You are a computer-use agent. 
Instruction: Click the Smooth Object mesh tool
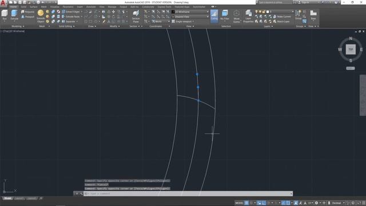point(41,16)
